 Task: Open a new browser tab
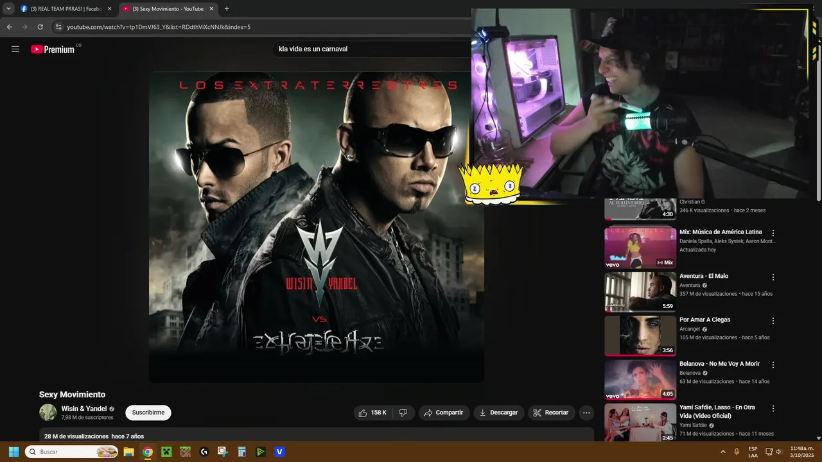(227, 9)
